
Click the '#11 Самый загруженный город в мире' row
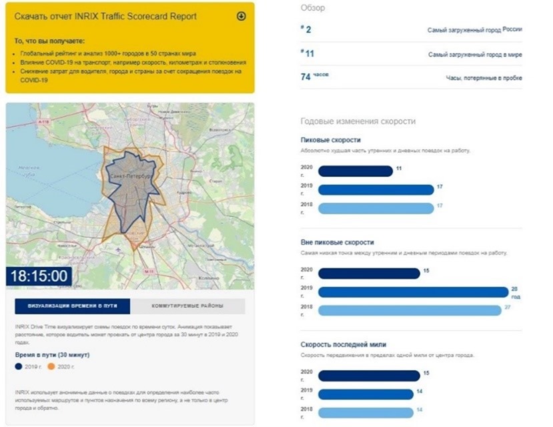pyautogui.click(x=411, y=54)
